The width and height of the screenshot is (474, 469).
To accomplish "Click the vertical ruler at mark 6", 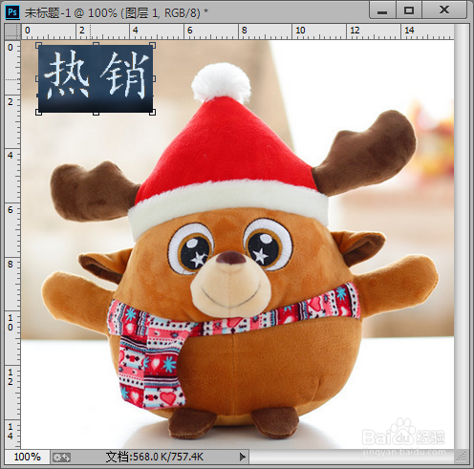I will tap(11, 210).
